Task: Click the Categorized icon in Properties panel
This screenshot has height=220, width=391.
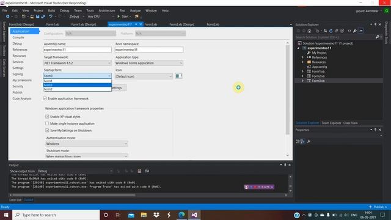Action: (x=298, y=141)
